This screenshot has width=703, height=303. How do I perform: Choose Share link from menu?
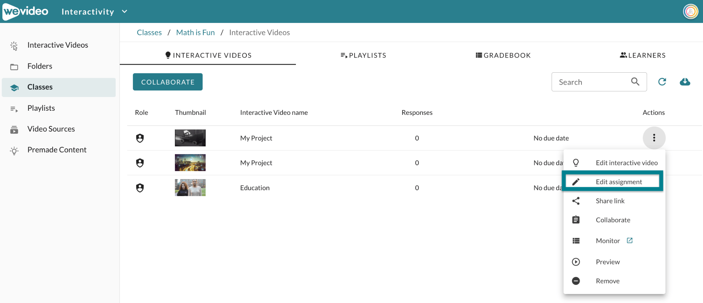(x=614, y=201)
